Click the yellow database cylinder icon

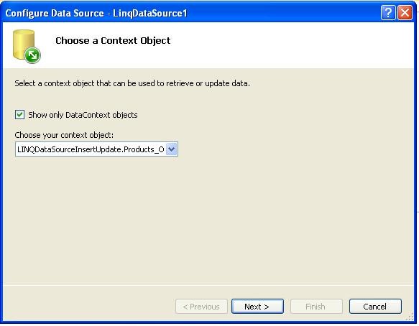click(24, 44)
